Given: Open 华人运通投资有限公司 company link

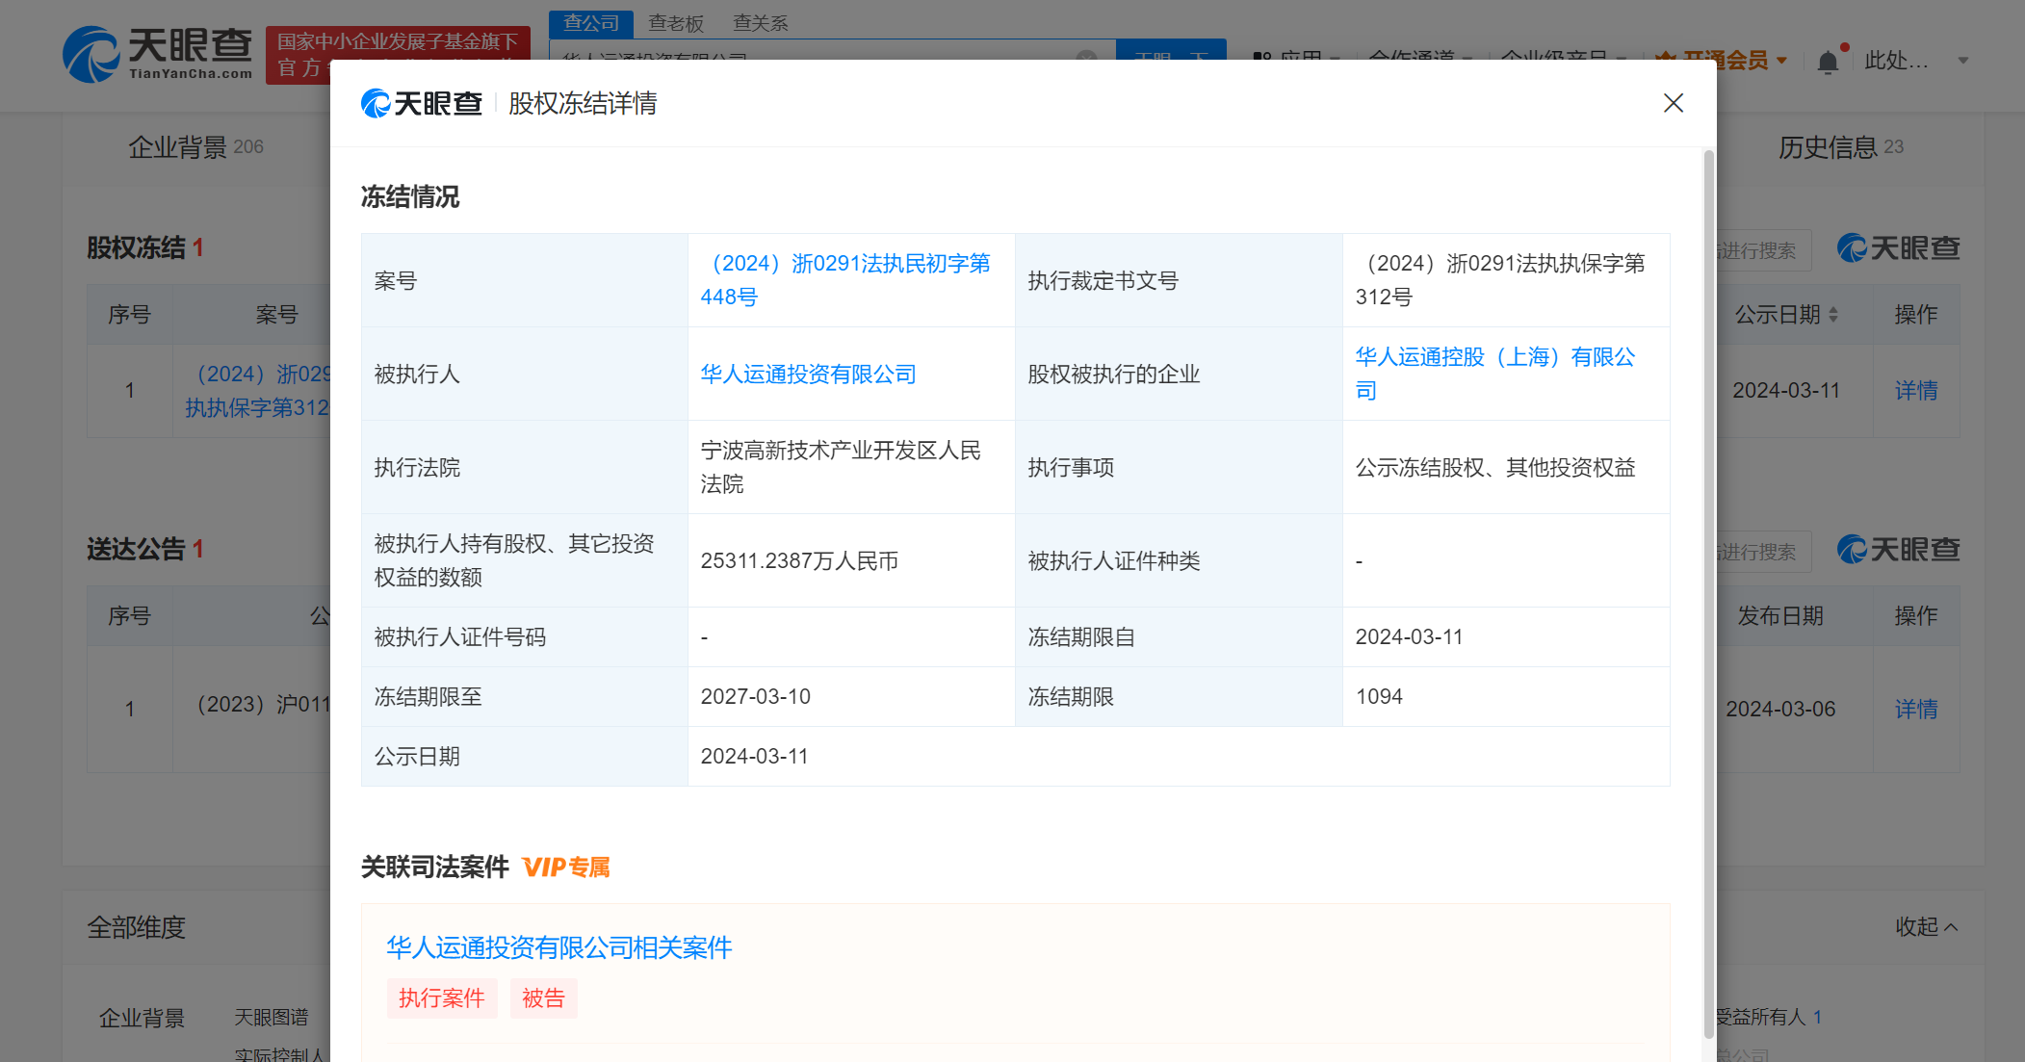Looking at the screenshot, I should pos(808,375).
